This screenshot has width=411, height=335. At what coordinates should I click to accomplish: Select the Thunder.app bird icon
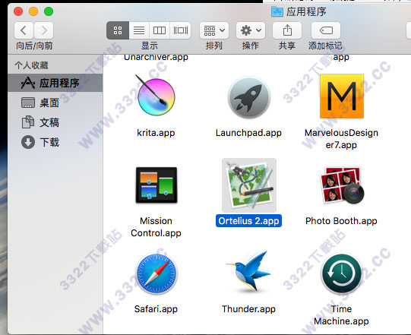point(248,271)
